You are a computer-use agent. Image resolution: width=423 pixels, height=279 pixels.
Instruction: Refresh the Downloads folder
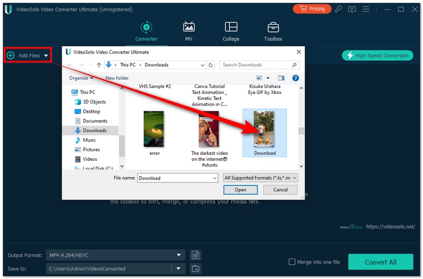(x=211, y=65)
